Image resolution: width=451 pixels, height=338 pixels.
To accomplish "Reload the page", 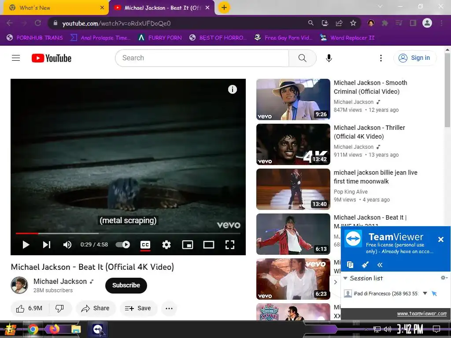I will click(x=38, y=23).
